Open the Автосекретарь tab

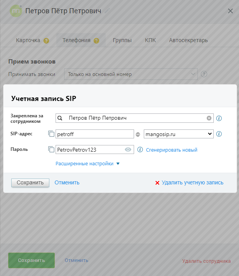pyautogui.click(x=188, y=40)
